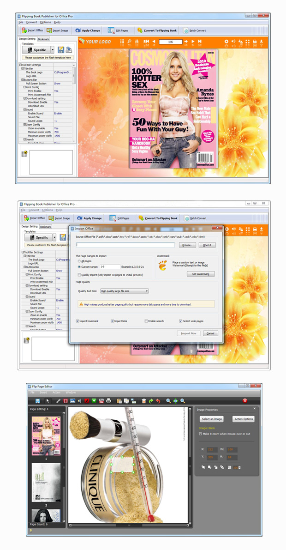Toggle Make it zoom when mouse over or out
The width and height of the screenshot is (286, 550).
[x=200, y=434]
